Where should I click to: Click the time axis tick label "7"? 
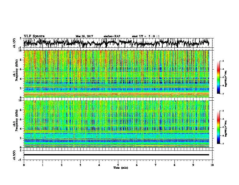[156, 165]
